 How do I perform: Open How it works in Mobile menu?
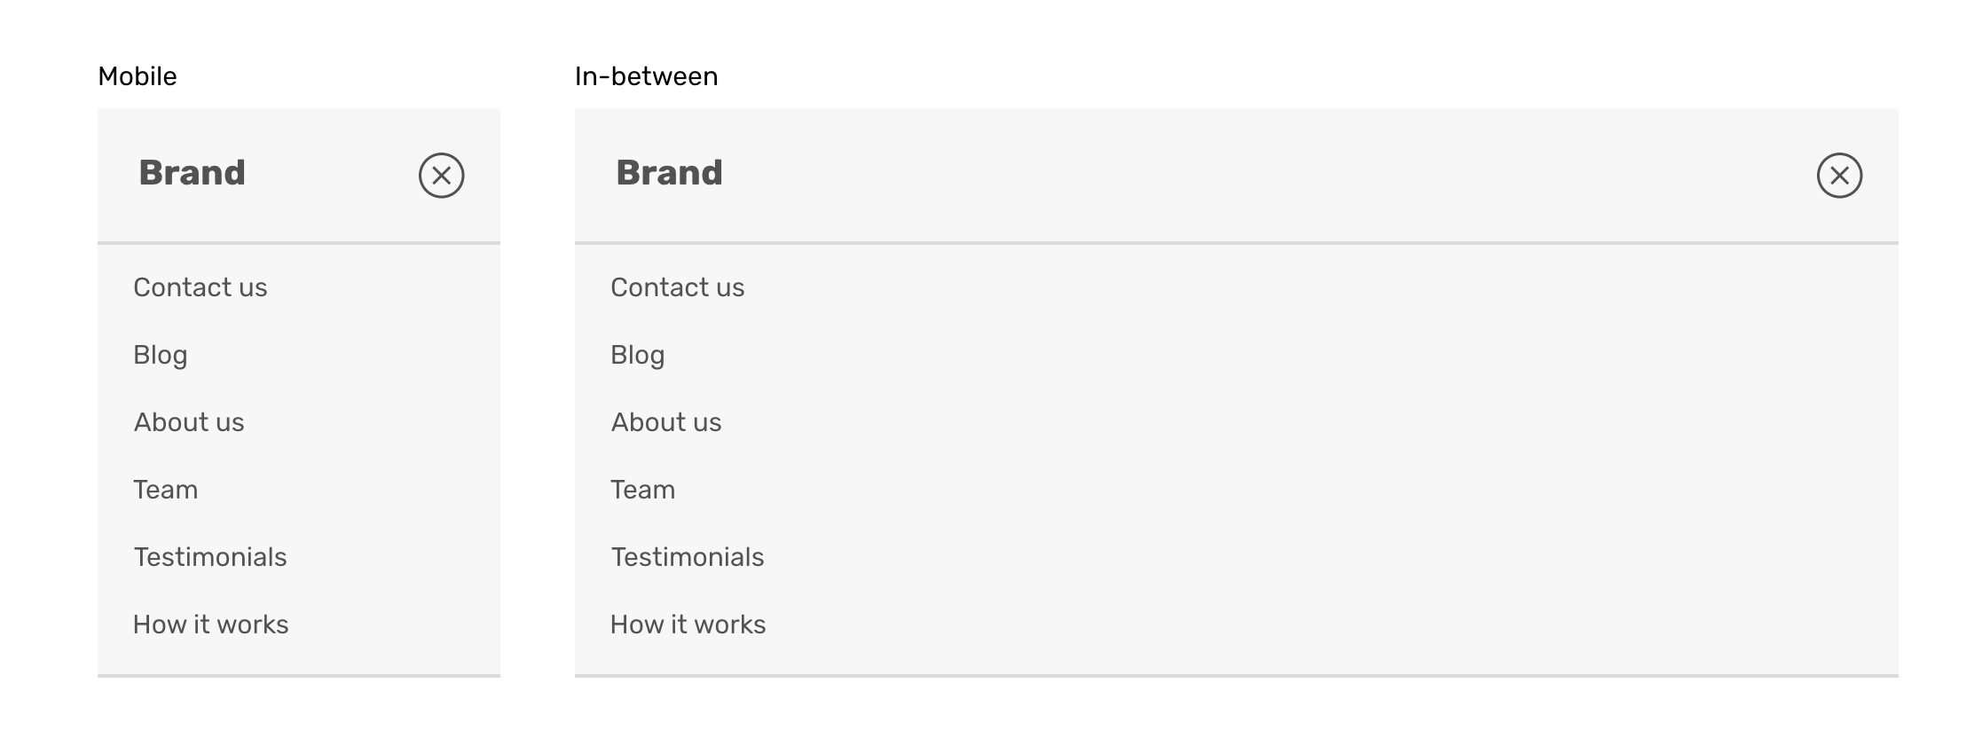[x=210, y=624]
